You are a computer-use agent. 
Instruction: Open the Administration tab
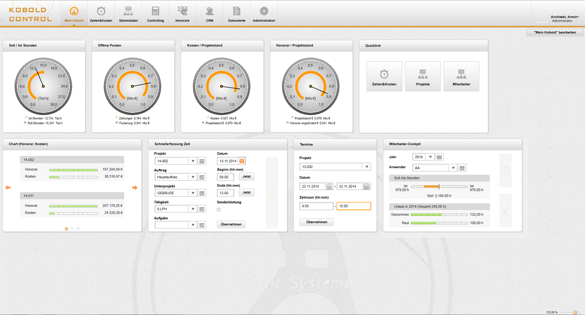[264, 14]
